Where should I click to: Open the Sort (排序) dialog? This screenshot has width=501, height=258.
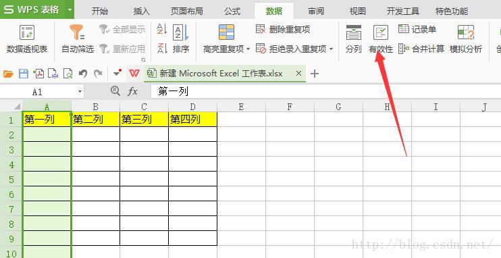click(x=181, y=39)
